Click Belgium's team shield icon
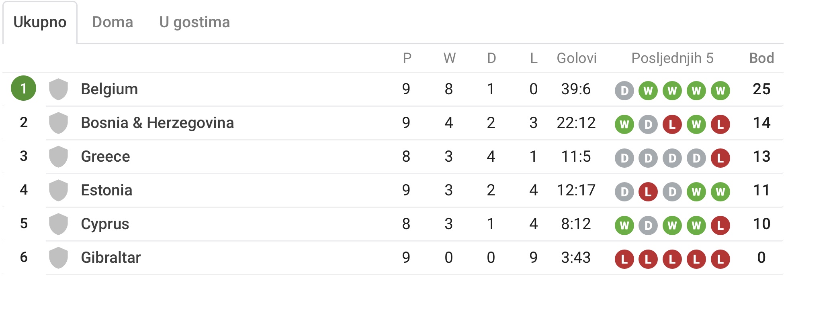Screen dimensions: 833x329 pos(58,89)
